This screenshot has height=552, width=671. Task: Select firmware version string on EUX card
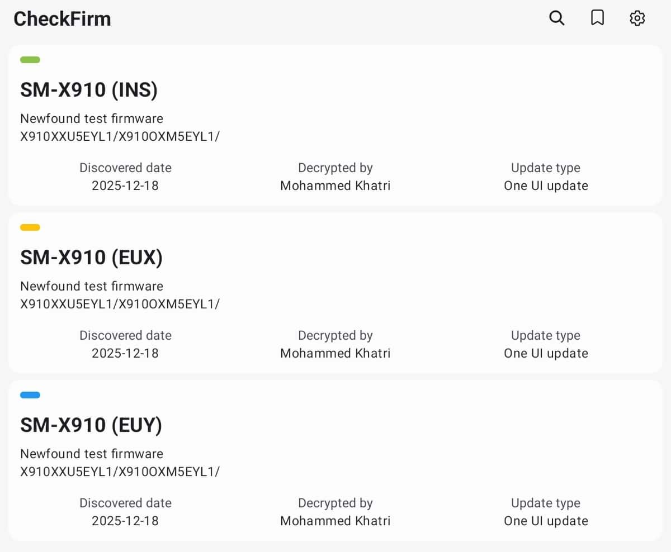coord(120,304)
